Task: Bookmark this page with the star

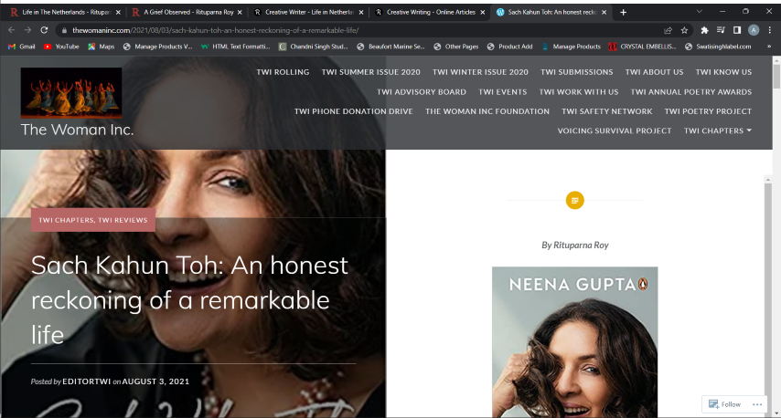Action: [x=684, y=30]
